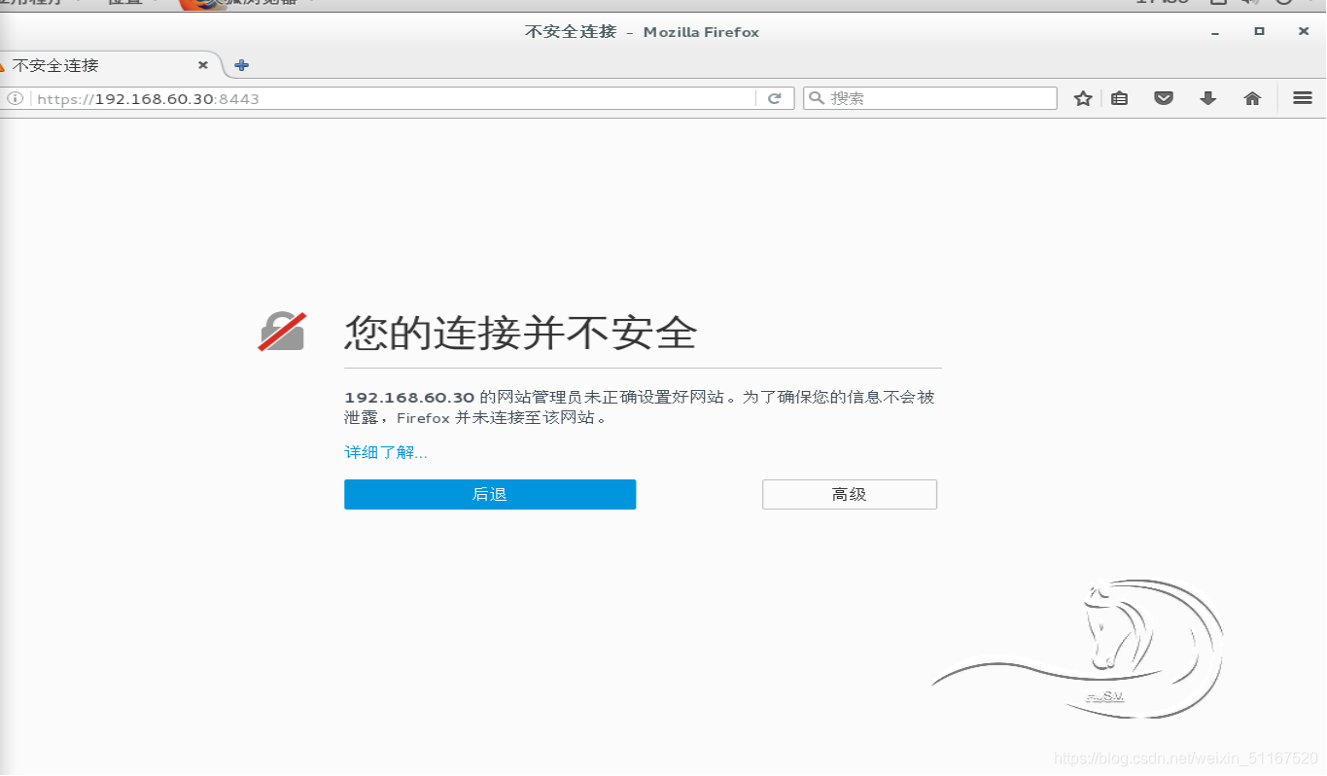
Task: Open the 详细了解... link
Action: [386, 452]
